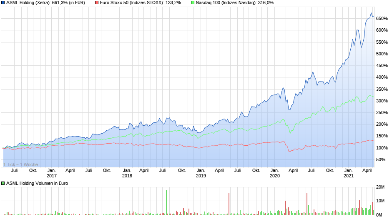Click the 20M volume axis label
Viewport: 392px width, 219px height.
pyautogui.click(x=380, y=187)
